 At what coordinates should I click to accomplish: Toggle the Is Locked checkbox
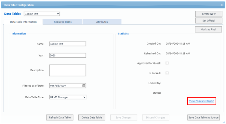coord(167,73)
